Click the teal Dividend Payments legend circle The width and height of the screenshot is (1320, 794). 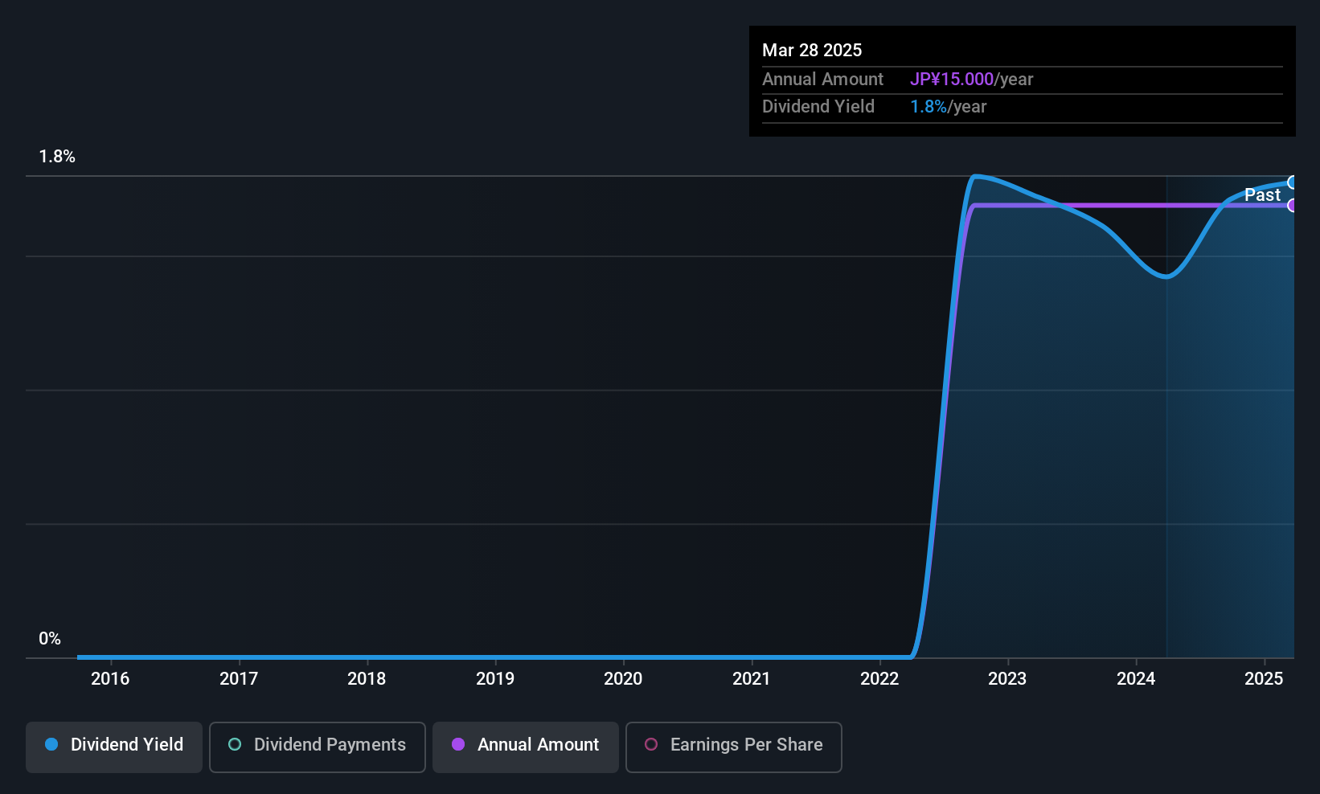click(x=235, y=744)
